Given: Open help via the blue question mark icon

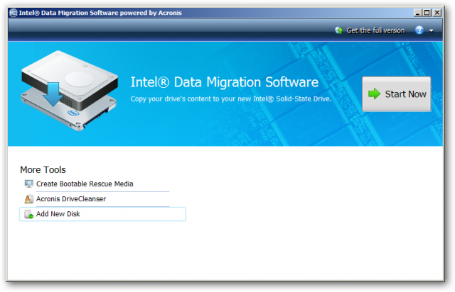Looking at the screenshot, I should coord(419,30).
